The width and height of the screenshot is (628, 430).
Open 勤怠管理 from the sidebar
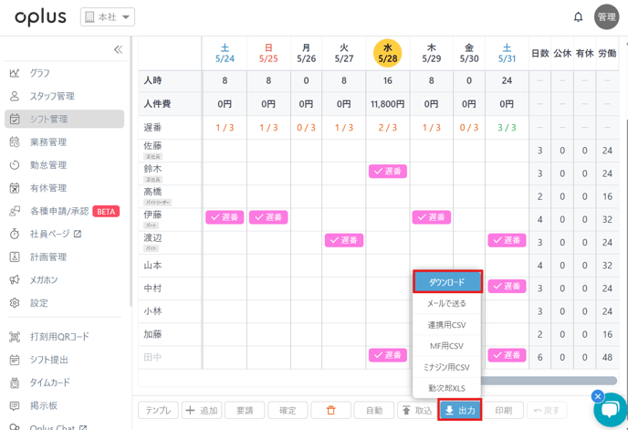tap(47, 165)
